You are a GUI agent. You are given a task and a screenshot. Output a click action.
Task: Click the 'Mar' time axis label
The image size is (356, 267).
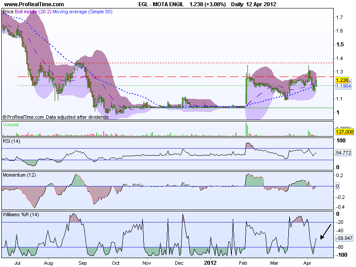[x=274, y=263]
